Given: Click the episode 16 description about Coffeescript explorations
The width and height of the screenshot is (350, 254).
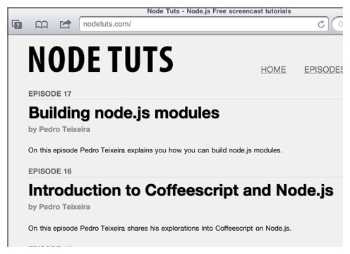Looking at the screenshot, I should pos(159,228).
